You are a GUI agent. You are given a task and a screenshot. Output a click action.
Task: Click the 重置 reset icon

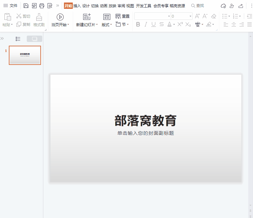click(x=118, y=16)
